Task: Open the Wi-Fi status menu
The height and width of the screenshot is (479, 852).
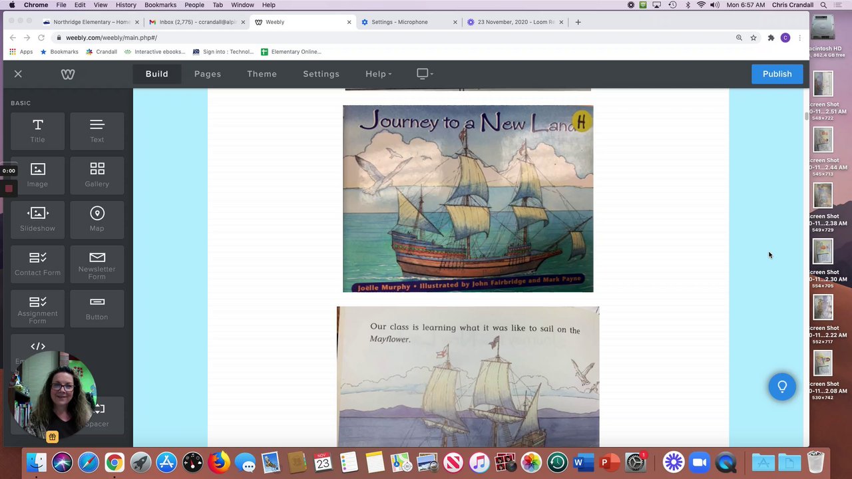Action: [701, 5]
